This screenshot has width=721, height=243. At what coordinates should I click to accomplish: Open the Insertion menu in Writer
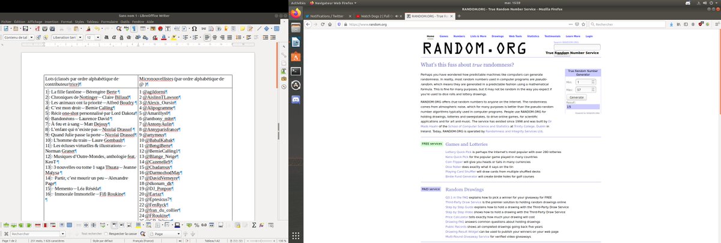(x=51, y=21)
